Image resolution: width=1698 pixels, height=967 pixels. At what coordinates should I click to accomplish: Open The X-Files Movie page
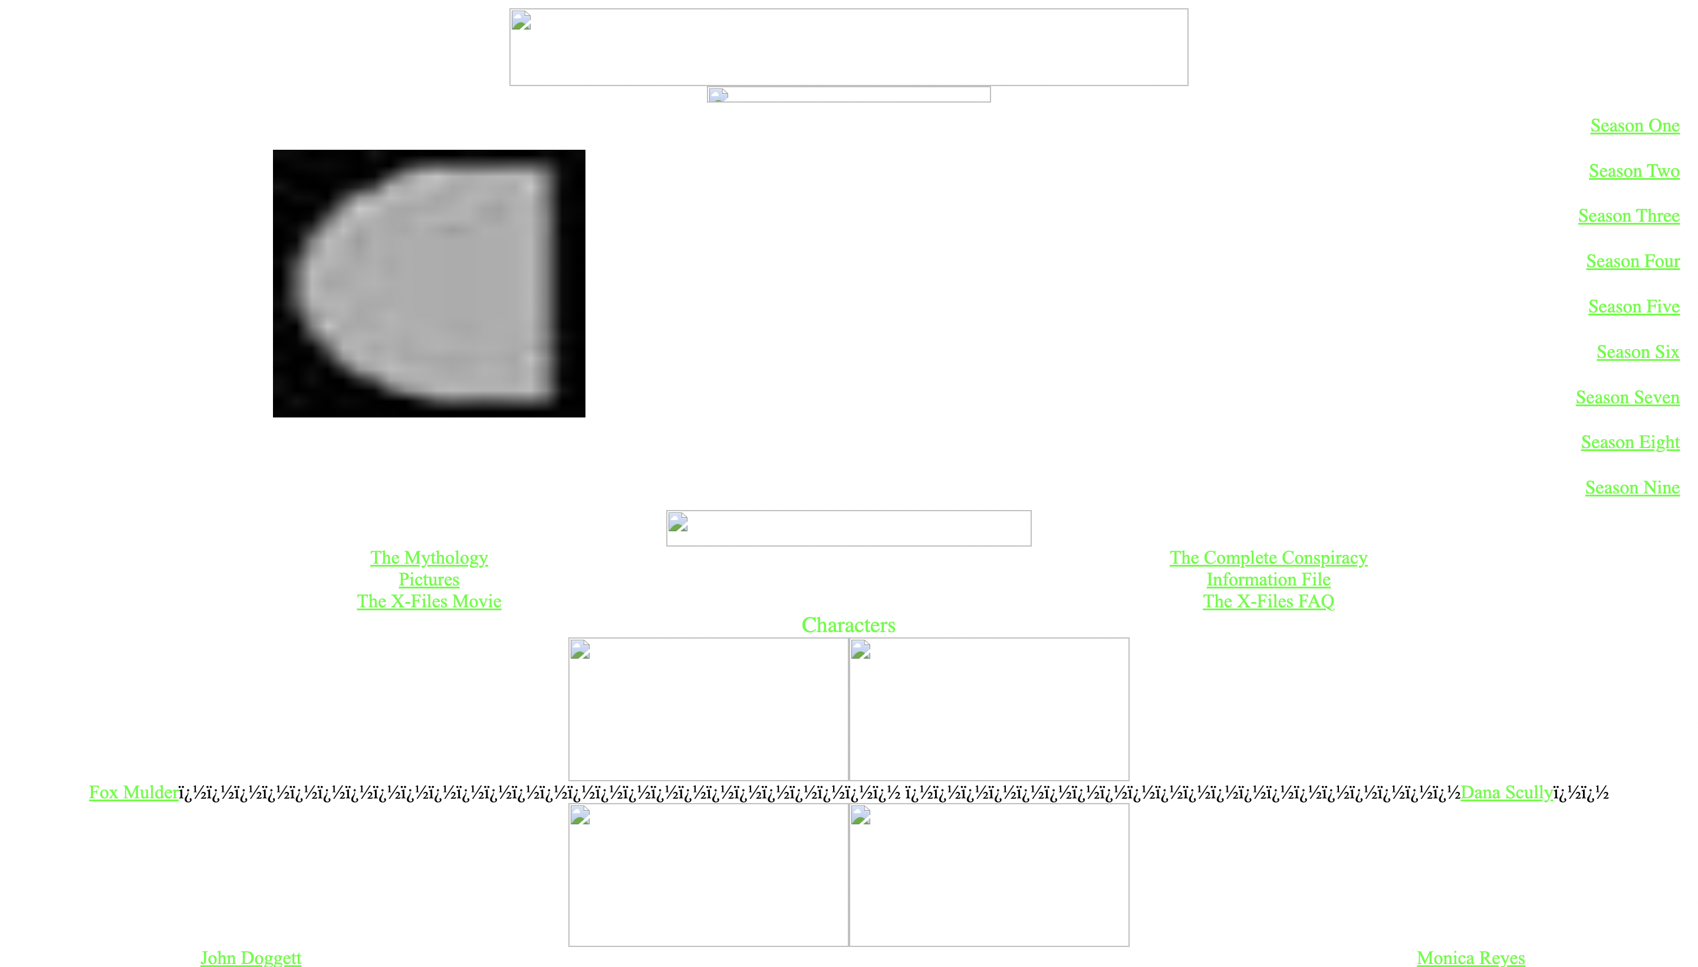click(x=429, y=601)
